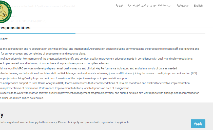
Task: Go to the فرص وظيفية (Jobs) page
Action: pos(183,5)
